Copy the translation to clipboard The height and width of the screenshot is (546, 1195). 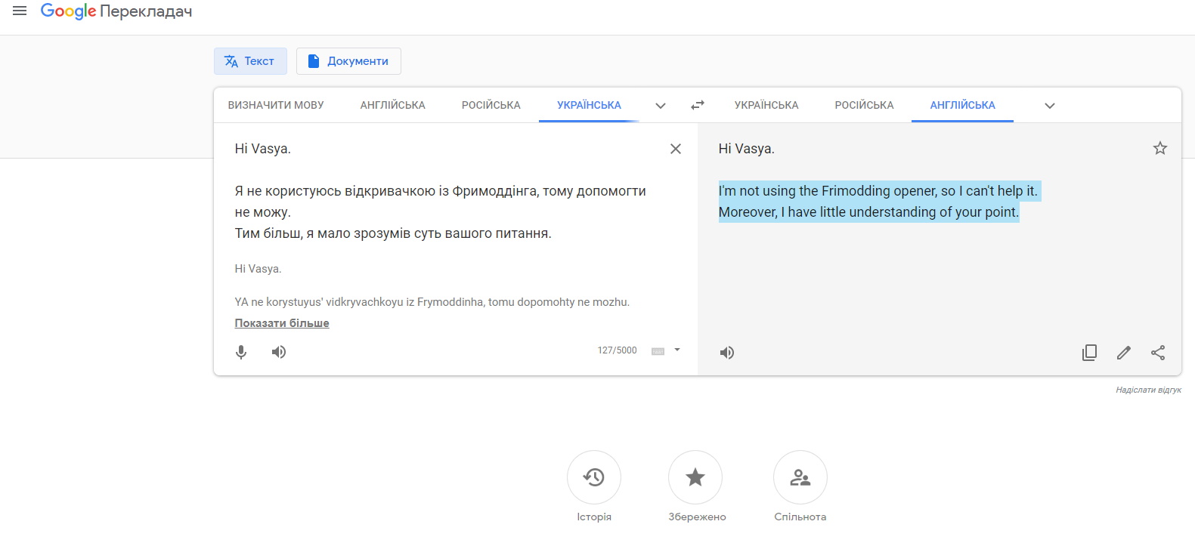tap(1089, 353)
